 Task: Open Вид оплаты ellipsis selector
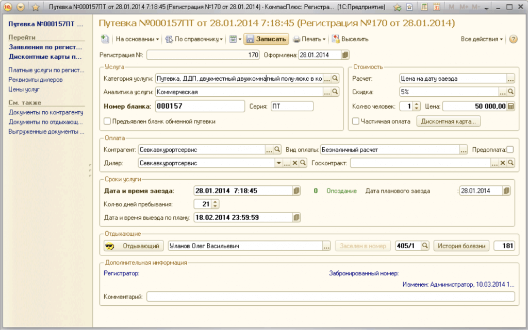point(464,149)
